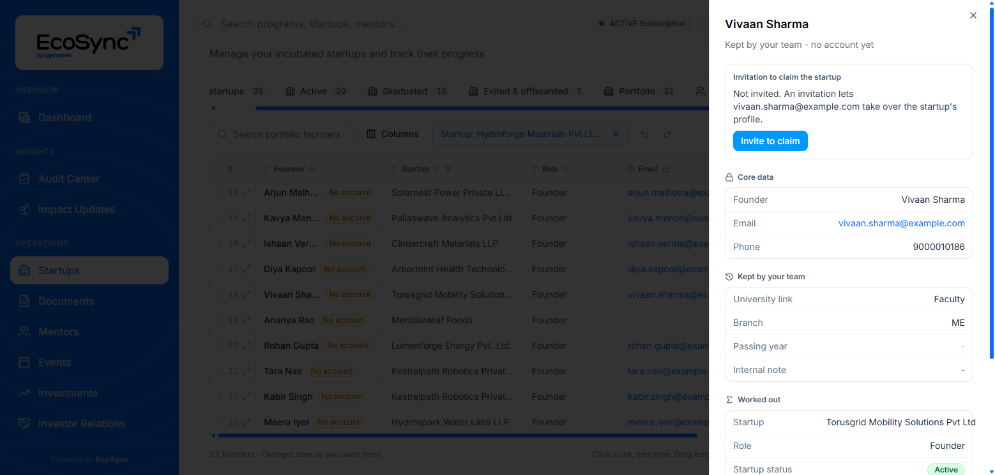Click the EcoSync logo
Image resolution: width=995 pixels, height=475 pixels.
tap(89, 43)
